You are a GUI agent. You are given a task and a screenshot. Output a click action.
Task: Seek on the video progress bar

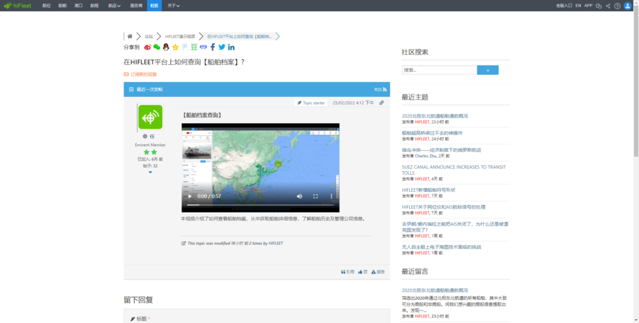click(260, 205)
